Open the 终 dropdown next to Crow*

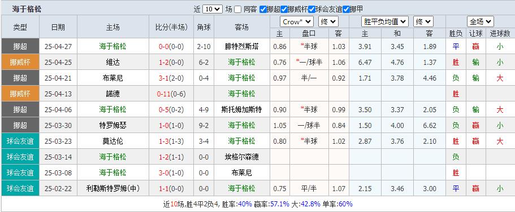tap(328, 21)
